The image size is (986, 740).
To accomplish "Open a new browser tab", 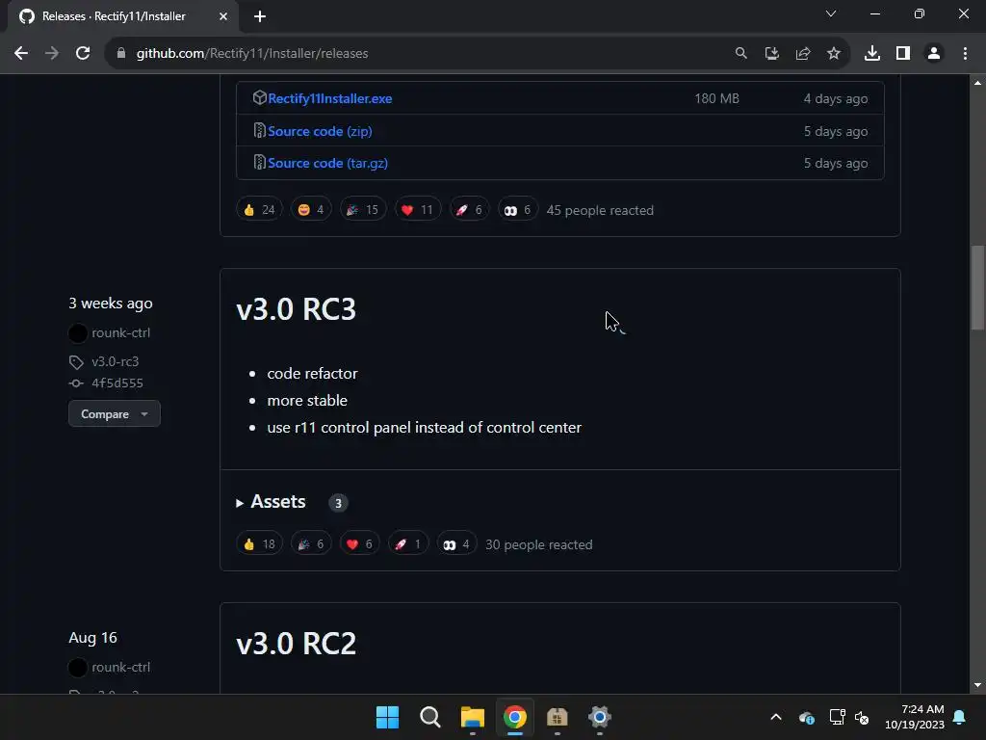I will [260, 16].
